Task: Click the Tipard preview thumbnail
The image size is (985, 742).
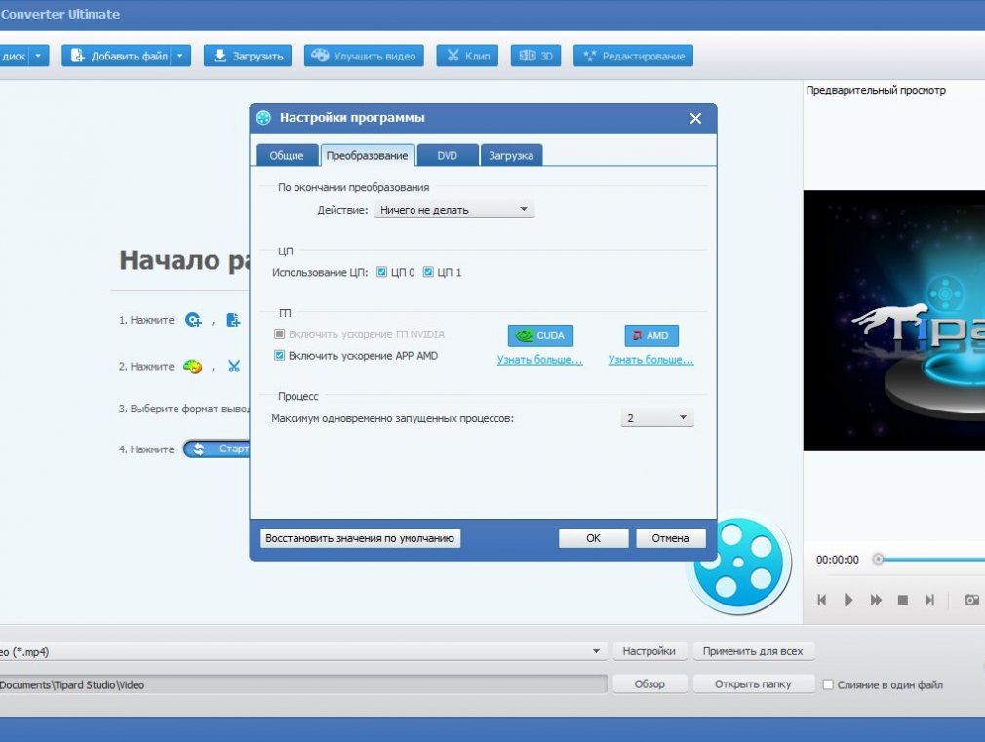Action: (894, 321)
